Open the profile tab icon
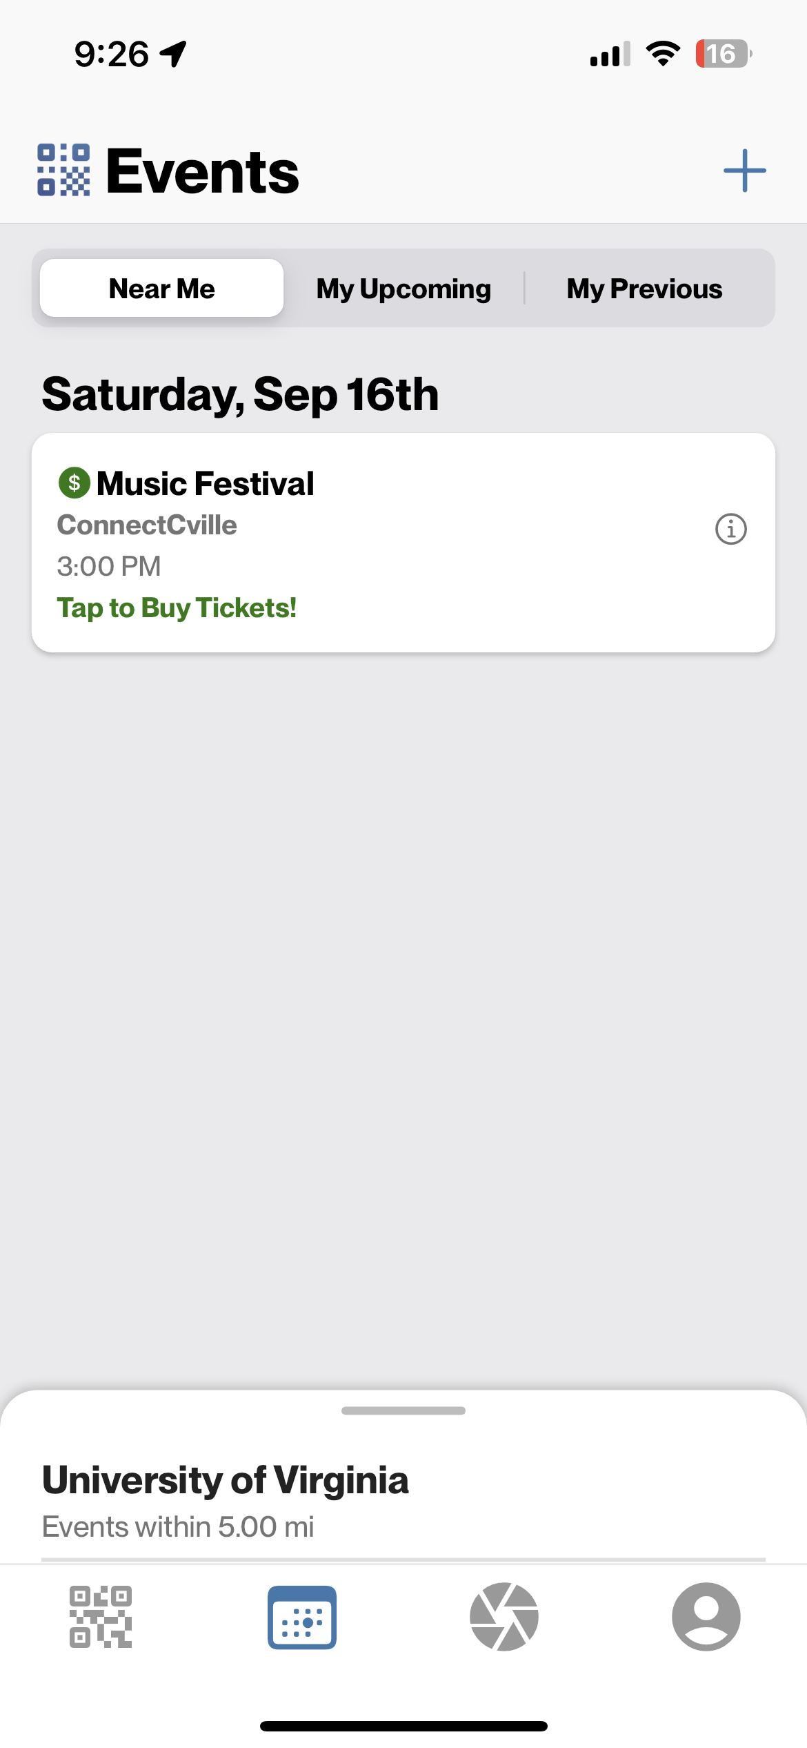Viewport: 807px width, 1748px height. pos(706,1617)
